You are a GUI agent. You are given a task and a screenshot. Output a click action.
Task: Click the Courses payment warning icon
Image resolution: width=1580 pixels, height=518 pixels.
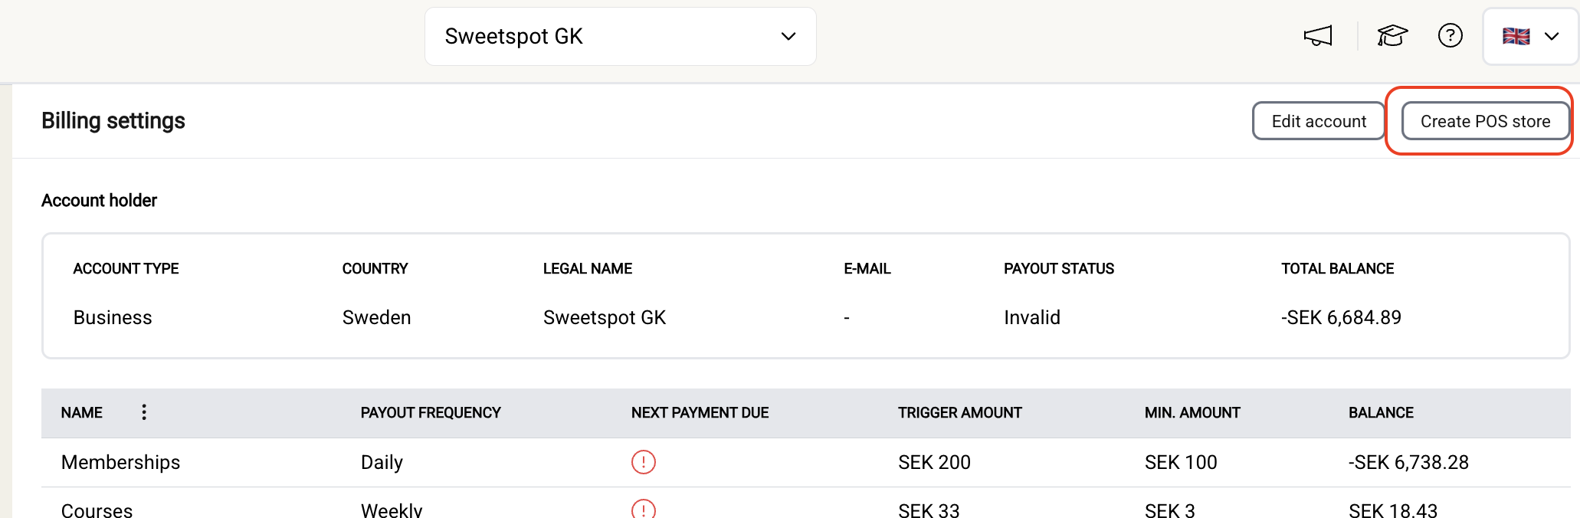point(643,509)
